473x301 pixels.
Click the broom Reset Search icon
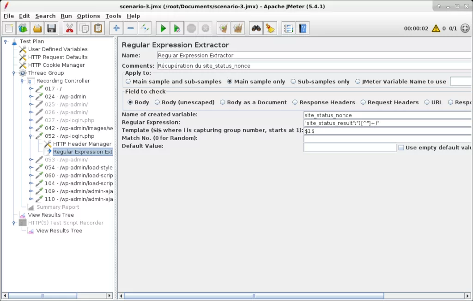[270, 29]
